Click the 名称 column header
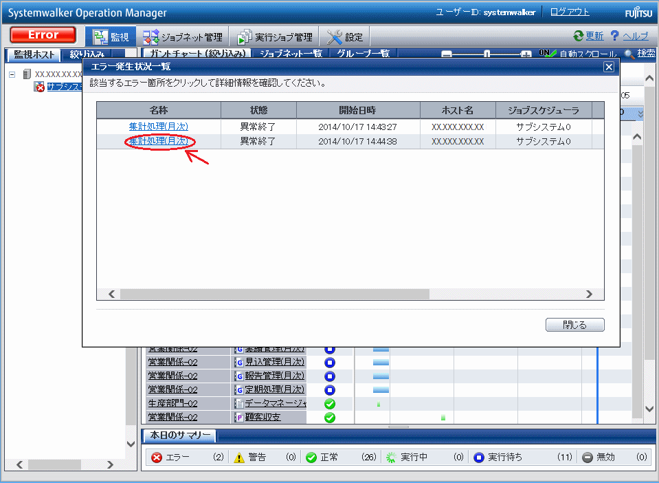The width and height of the screenshot is (659, 483). [159, 110]
